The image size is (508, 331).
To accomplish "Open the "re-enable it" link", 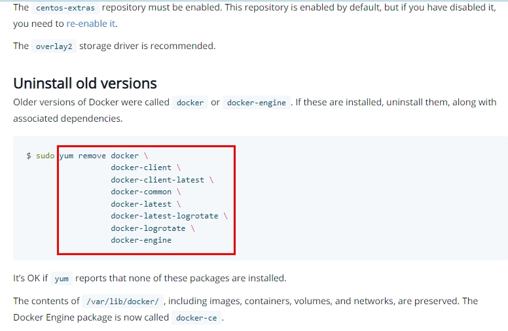I will 91,24.
